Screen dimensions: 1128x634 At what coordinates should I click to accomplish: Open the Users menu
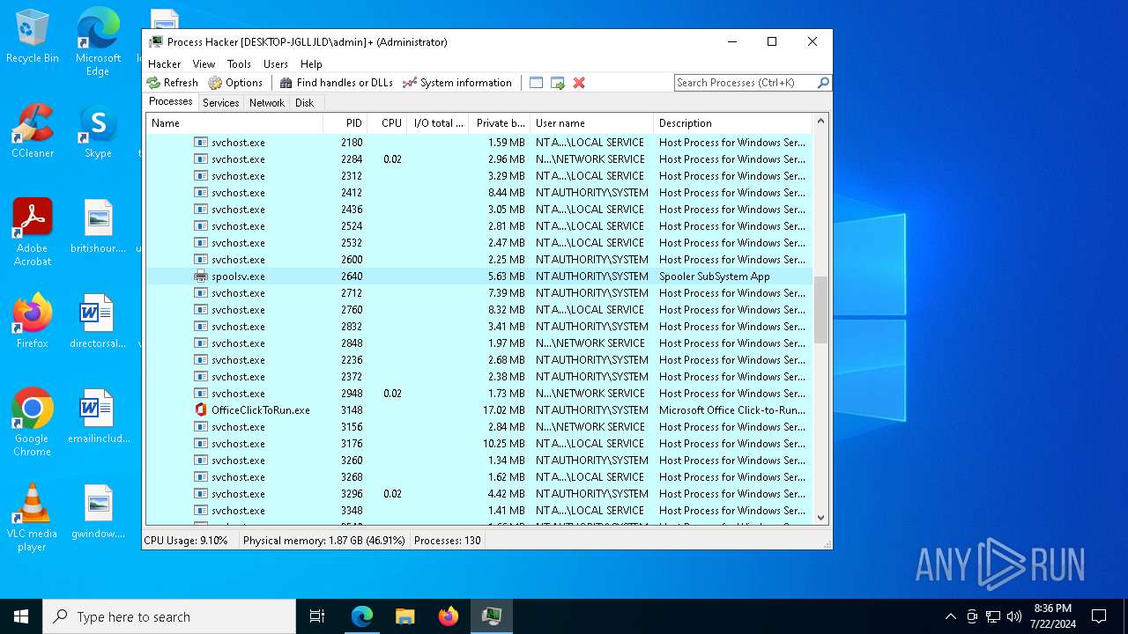276,64
